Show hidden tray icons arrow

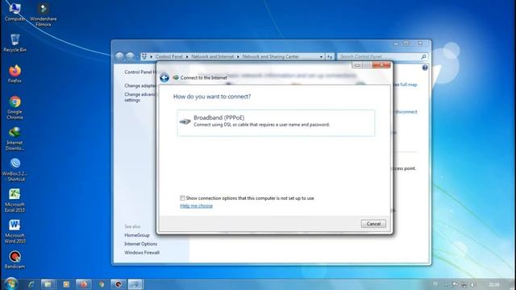pos(446,285)
